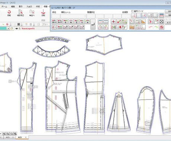Toggle the eye visibility of TraceLayer01
The image size is (171, 141).
17,29
